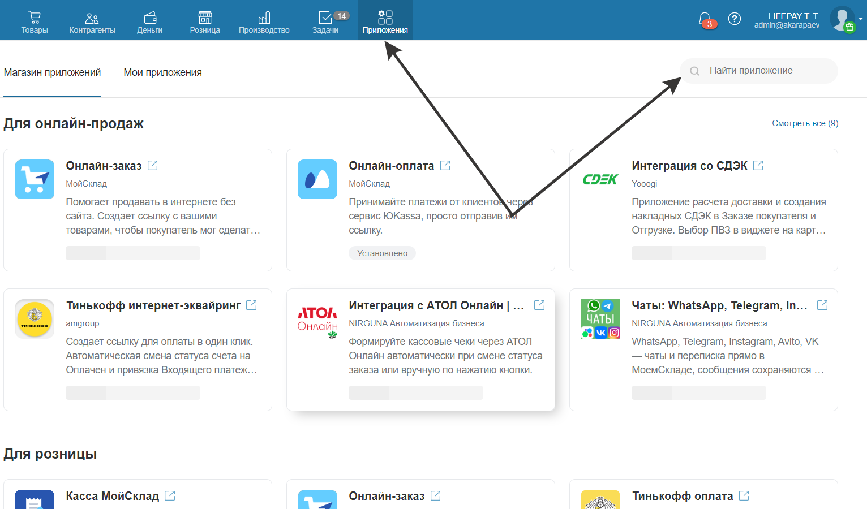Open Онлайн-заказ title under Для розницы
867x509 pixels.
coord(387,496)
